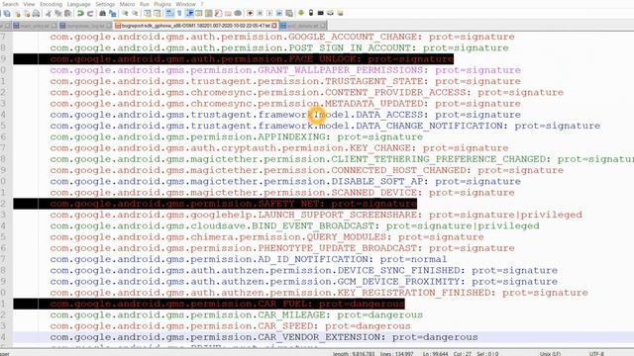This screenshot has height=356, width=634.
Task: Open the Plugins menu
Action: click(x=162, y=4)
